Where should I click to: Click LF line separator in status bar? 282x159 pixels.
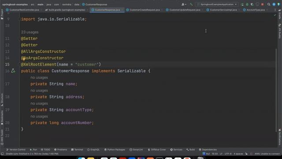coord(221,154)
